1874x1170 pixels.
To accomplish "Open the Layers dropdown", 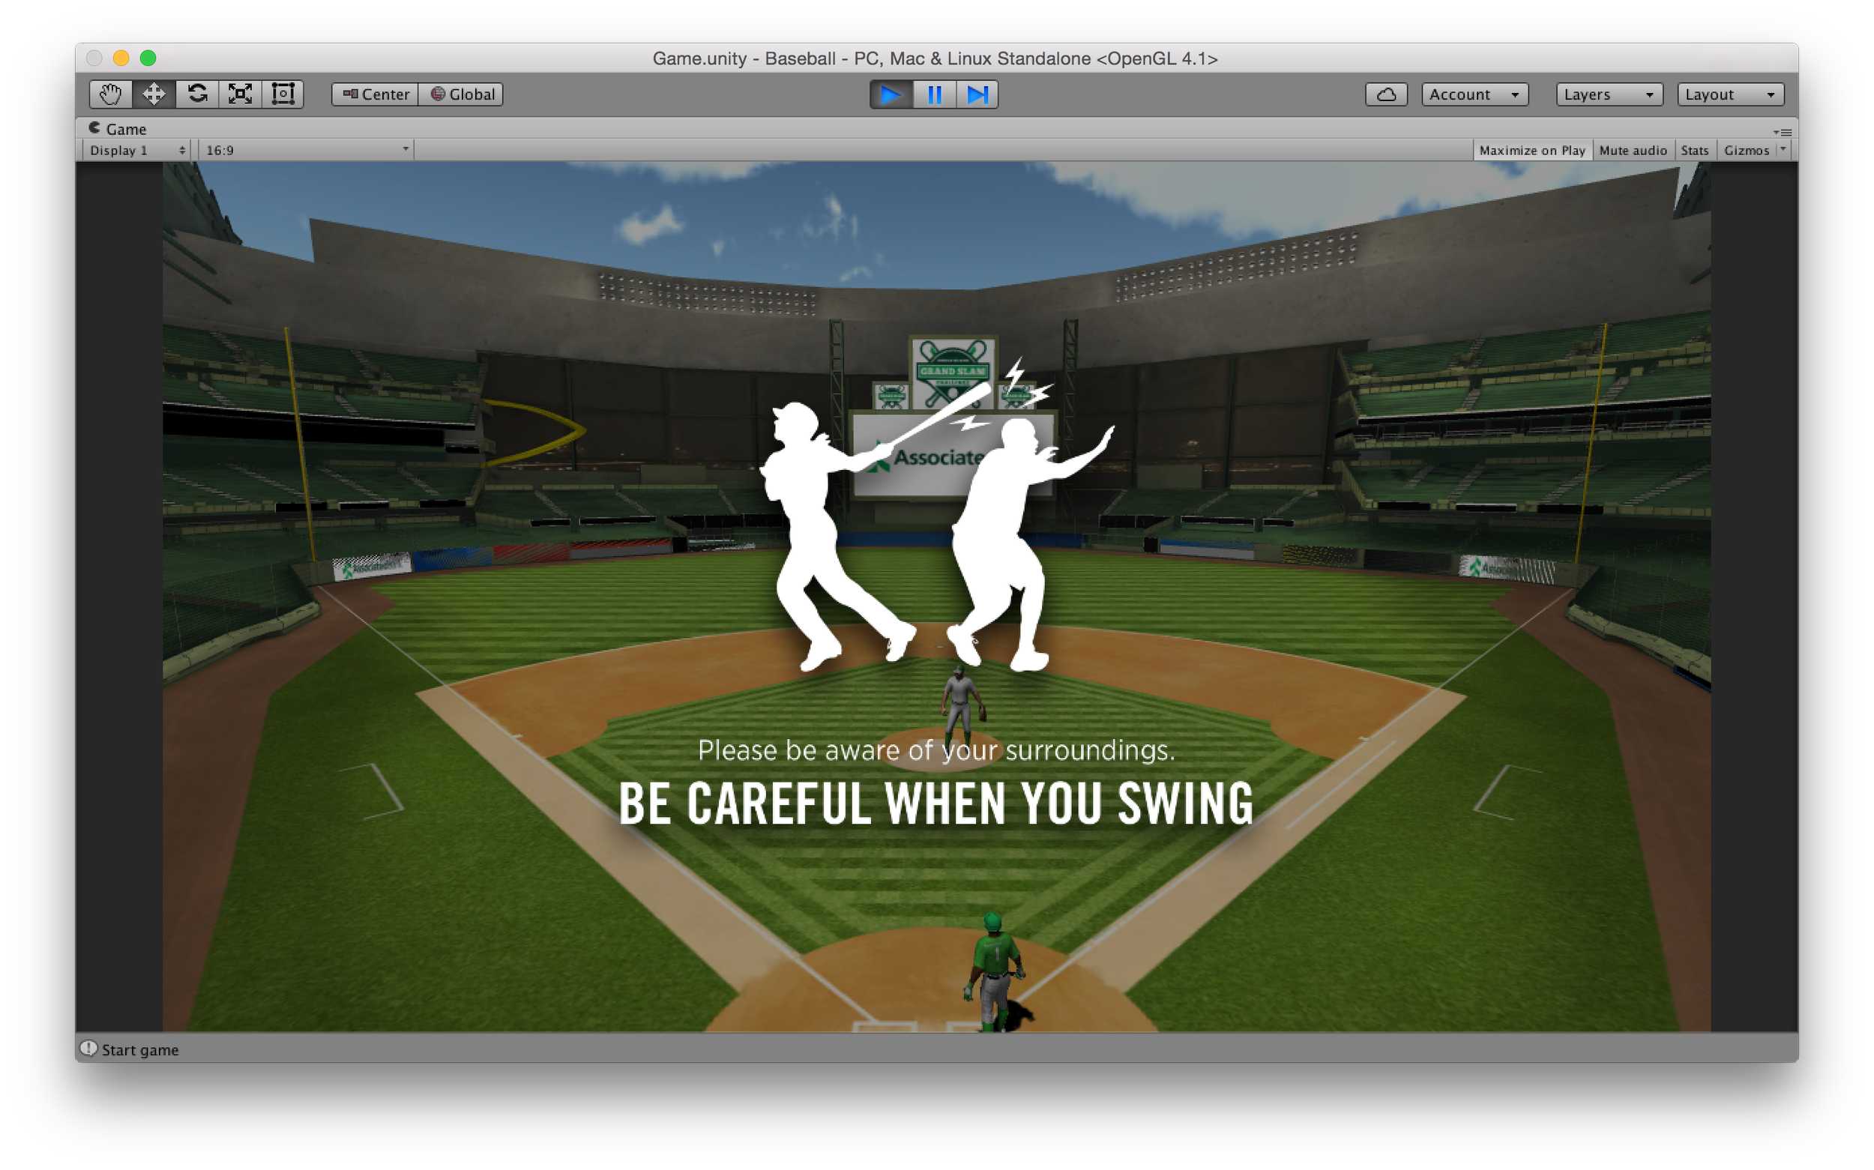I will (x=1609, y=94).
